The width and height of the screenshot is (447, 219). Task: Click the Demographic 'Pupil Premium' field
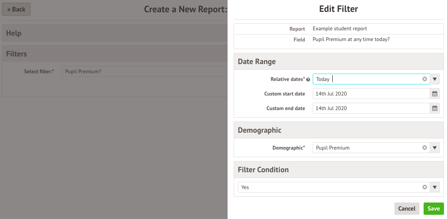(366, 148)
